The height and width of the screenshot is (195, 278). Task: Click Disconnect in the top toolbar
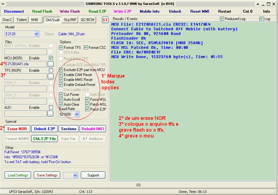tap(14, 11)
